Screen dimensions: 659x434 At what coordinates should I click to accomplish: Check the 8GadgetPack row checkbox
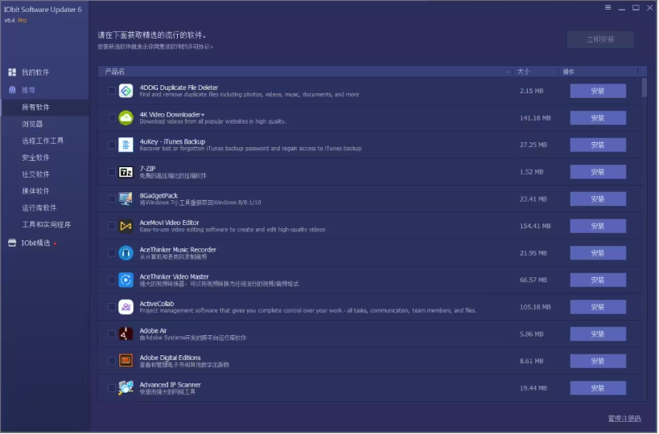[112, 199]
